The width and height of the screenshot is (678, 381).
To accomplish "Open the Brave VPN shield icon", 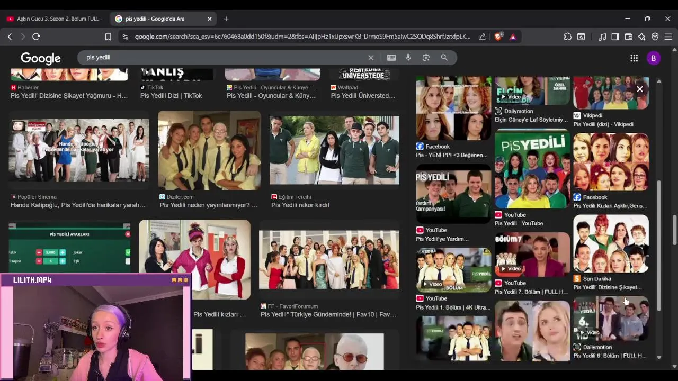I will [655, 37].
